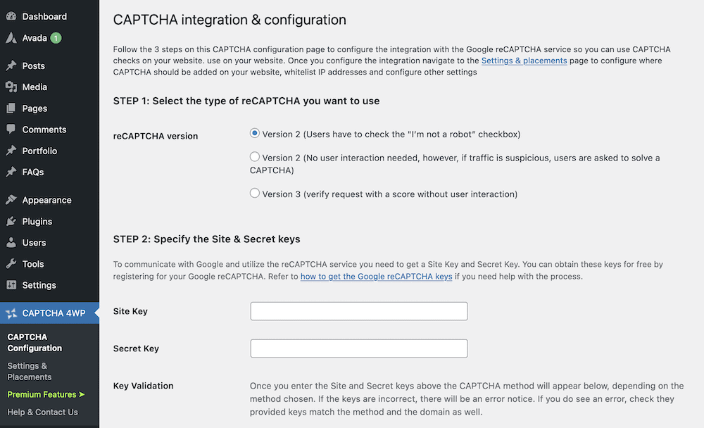Open how to get Google reCAPTCHA keys link

[376, 276]
